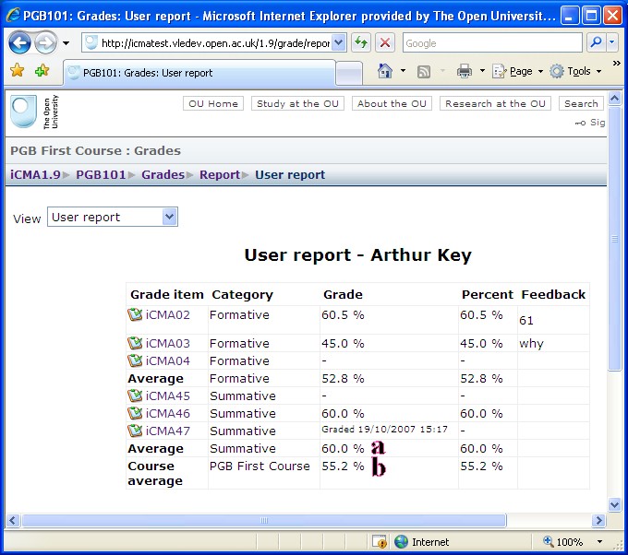Click the quiz icon beside iCMA46
Screen dimensions: 628x555
pyautogui.click(x=135, y=413)
